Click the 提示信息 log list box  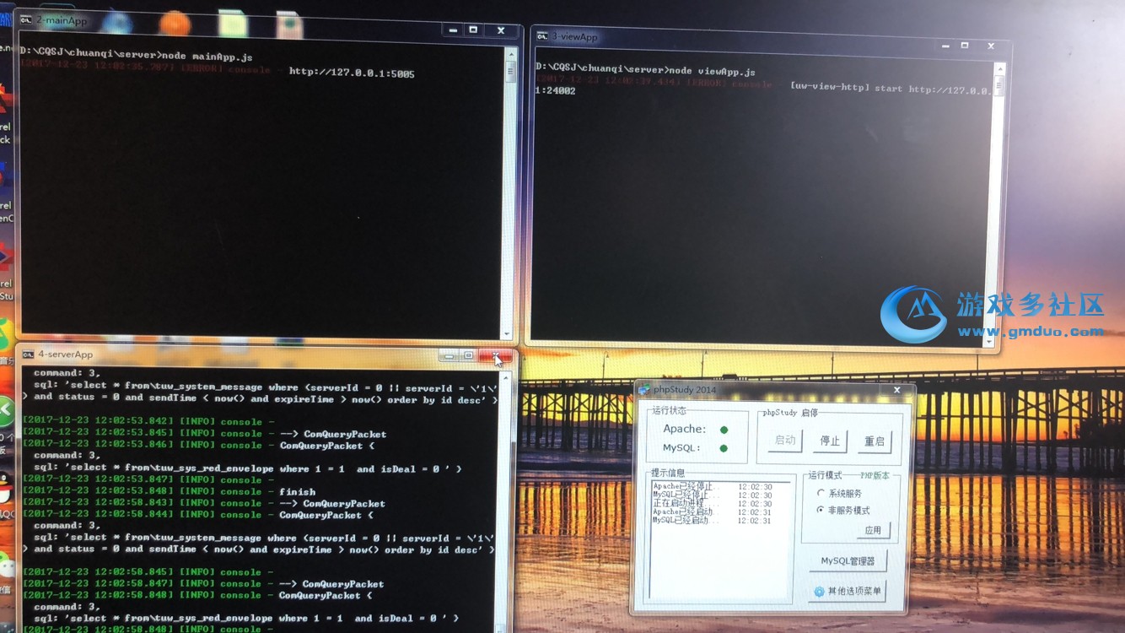point(722,540)
